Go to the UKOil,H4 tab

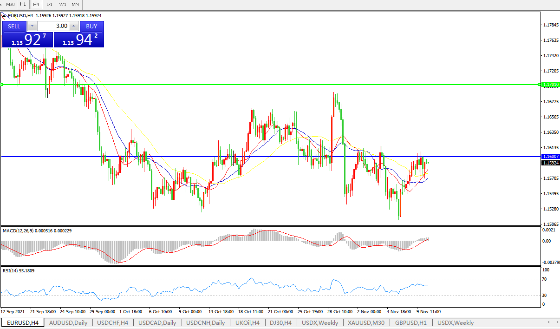click(247, 322)
